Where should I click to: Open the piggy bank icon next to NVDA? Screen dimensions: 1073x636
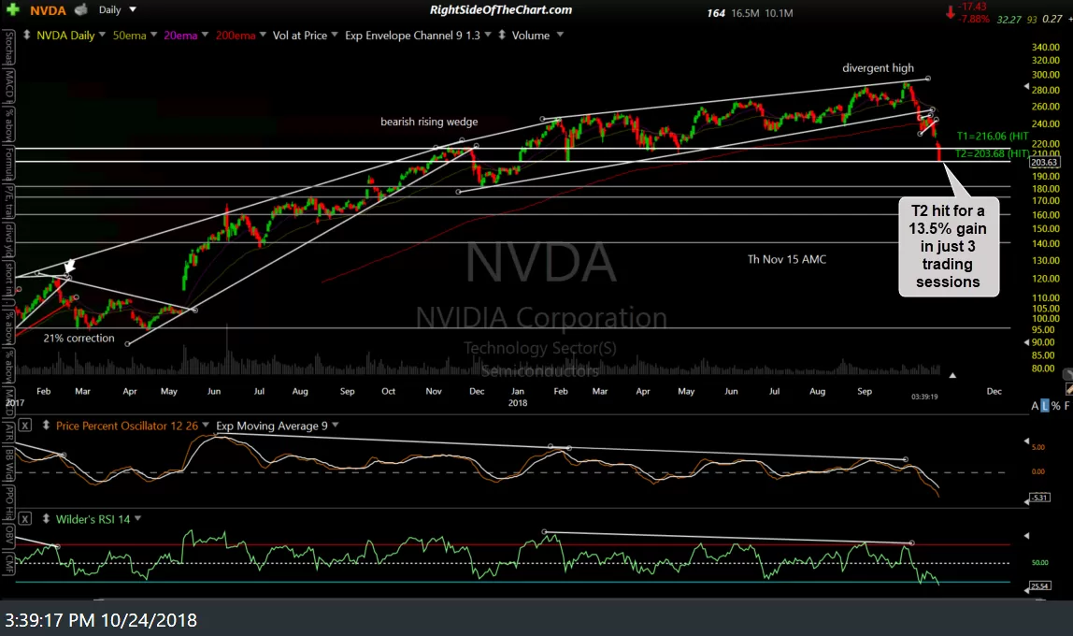tap(80, 10)
